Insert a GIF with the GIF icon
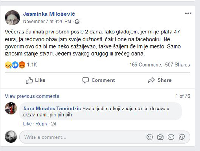Image resolution: width=200 pixels, height=151 pixels. click(171, 137)
